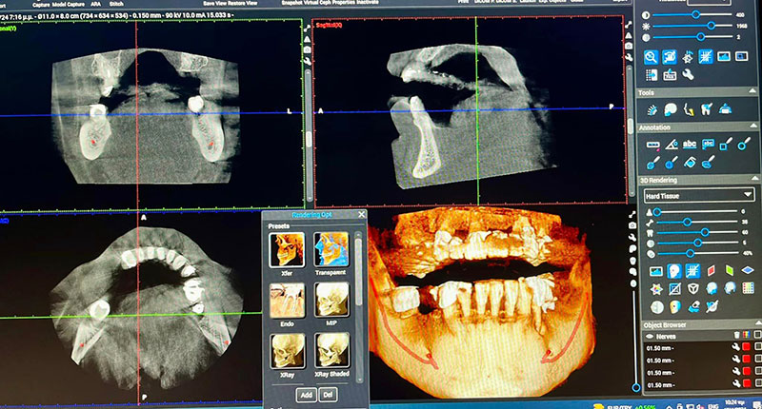
Task: Select the Endo rendering preset thumbnail
Action: click(x=287, y=301)
